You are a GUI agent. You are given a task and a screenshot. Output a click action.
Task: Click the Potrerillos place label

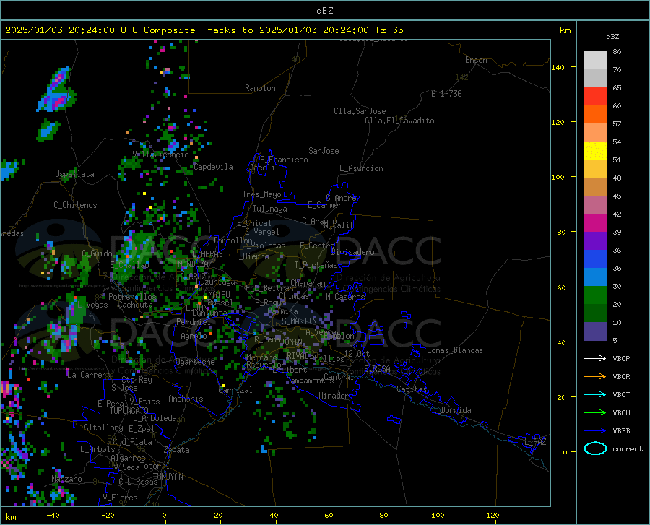pyautogui.click(x=133, y=297)
